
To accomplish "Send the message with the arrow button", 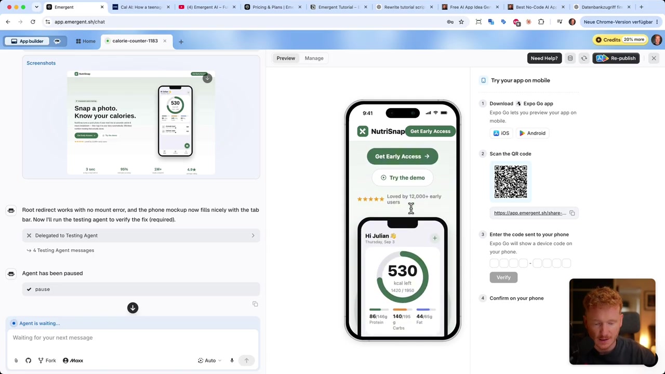I will [247, 360].
